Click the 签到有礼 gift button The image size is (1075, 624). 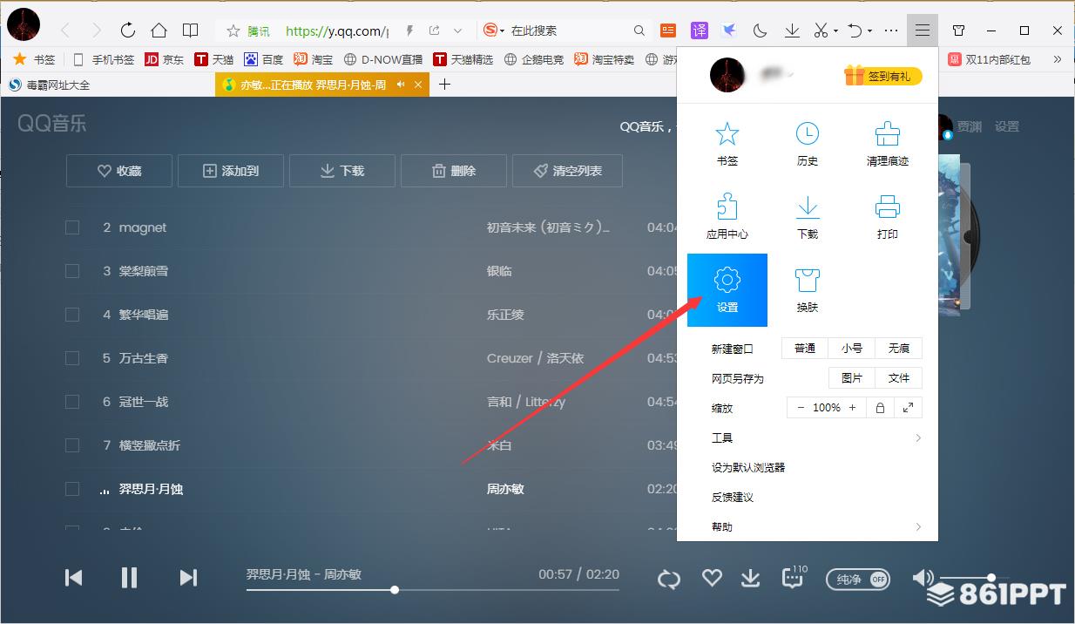click(882, 76)
